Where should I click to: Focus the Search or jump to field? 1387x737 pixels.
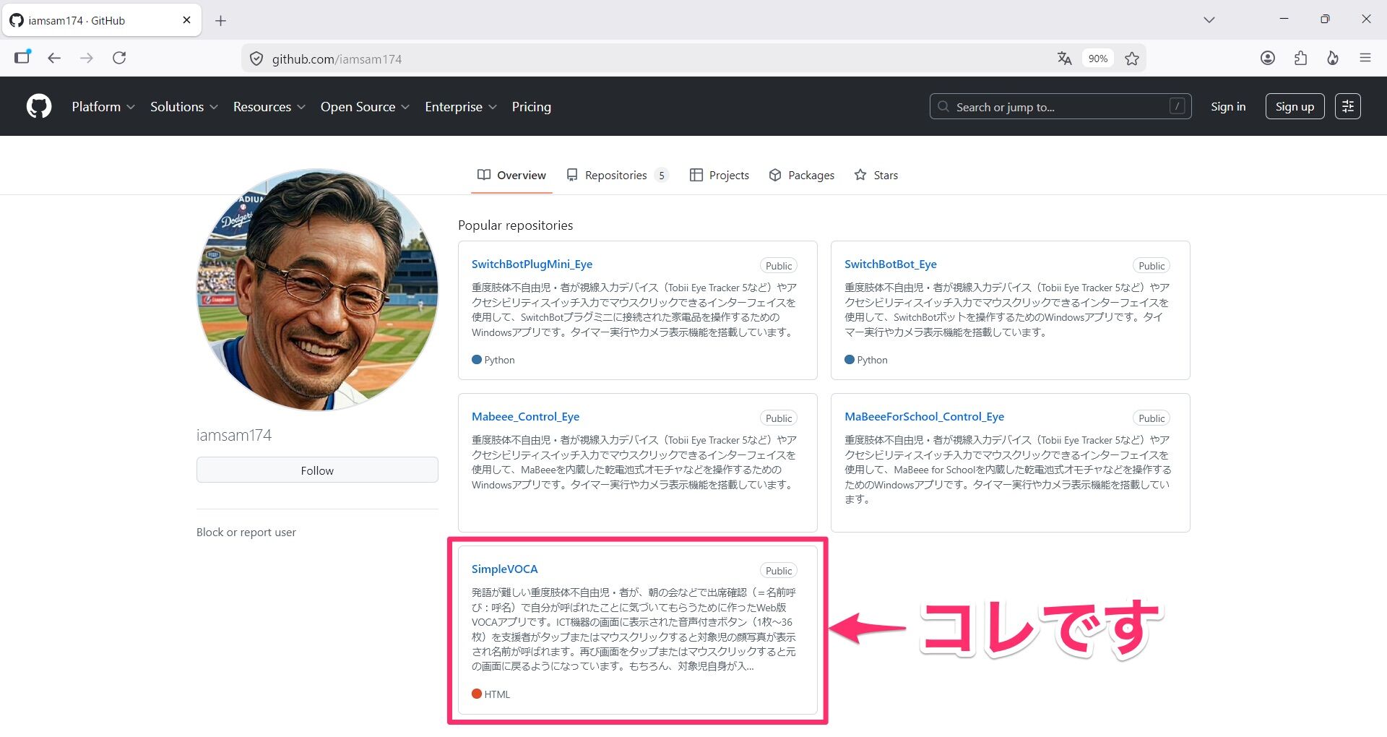coord(1060,106)
